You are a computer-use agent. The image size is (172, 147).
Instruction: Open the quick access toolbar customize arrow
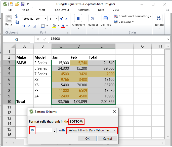[x=28, y=4]
